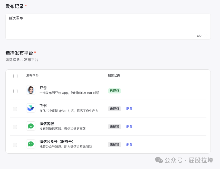Open 配置 link for 飞书
Viewport: 220px width, 169px height.
tap(129, 109)
